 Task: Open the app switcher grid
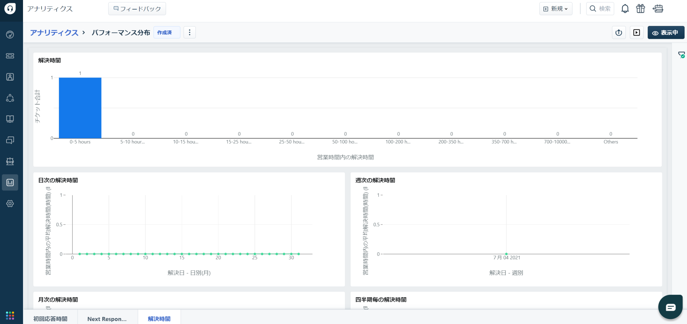[10, 315]
